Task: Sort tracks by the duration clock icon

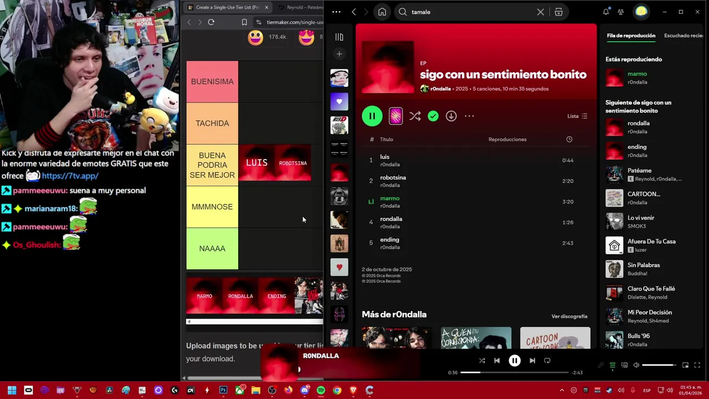Action: [x=569, y=139]
